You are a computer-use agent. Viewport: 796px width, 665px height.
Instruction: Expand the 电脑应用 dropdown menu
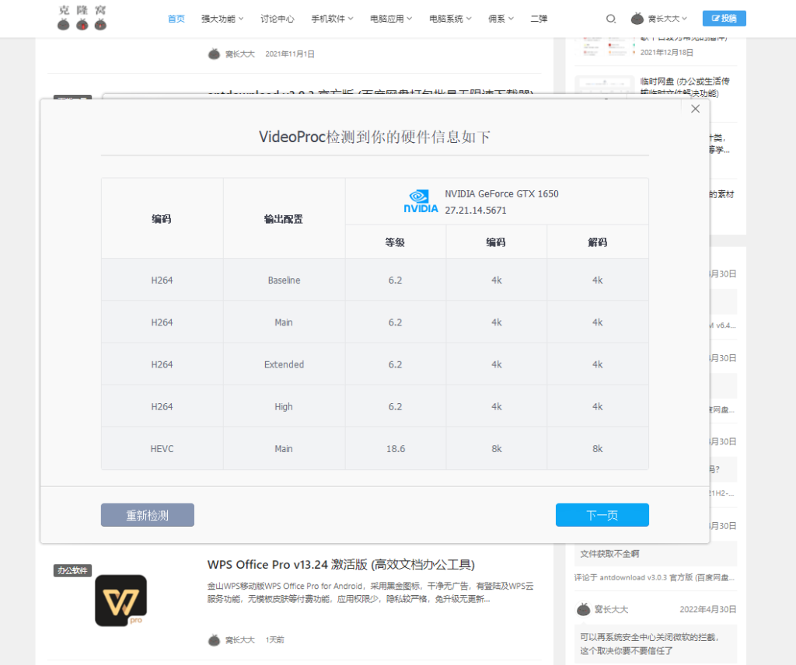pyautogui.click(x=391, y=19)
